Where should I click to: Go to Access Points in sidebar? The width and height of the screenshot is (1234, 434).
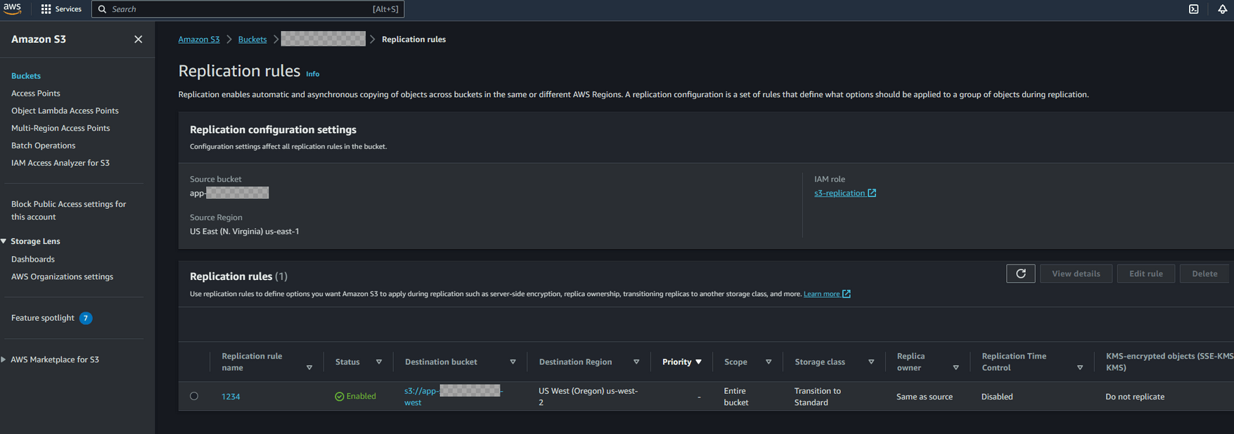point(36,93)
